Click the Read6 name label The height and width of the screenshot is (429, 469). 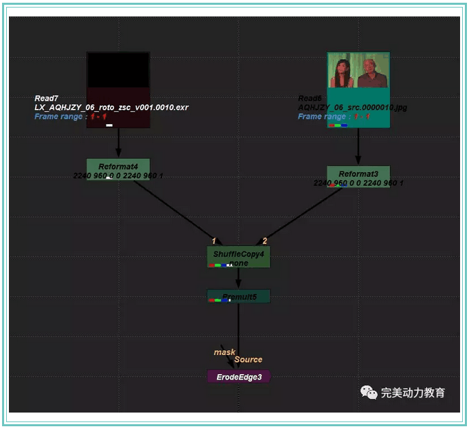pyautogui.click(x=310, y=98)
